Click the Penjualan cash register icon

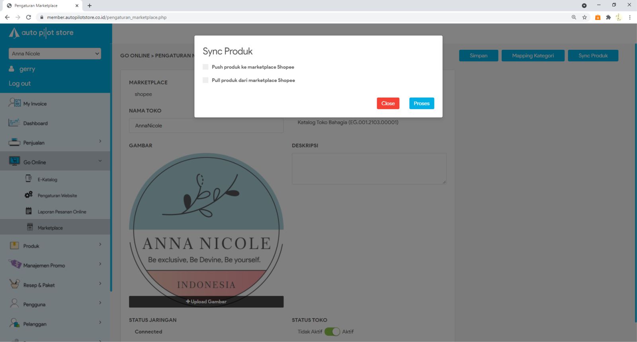(x=14, y=142)
